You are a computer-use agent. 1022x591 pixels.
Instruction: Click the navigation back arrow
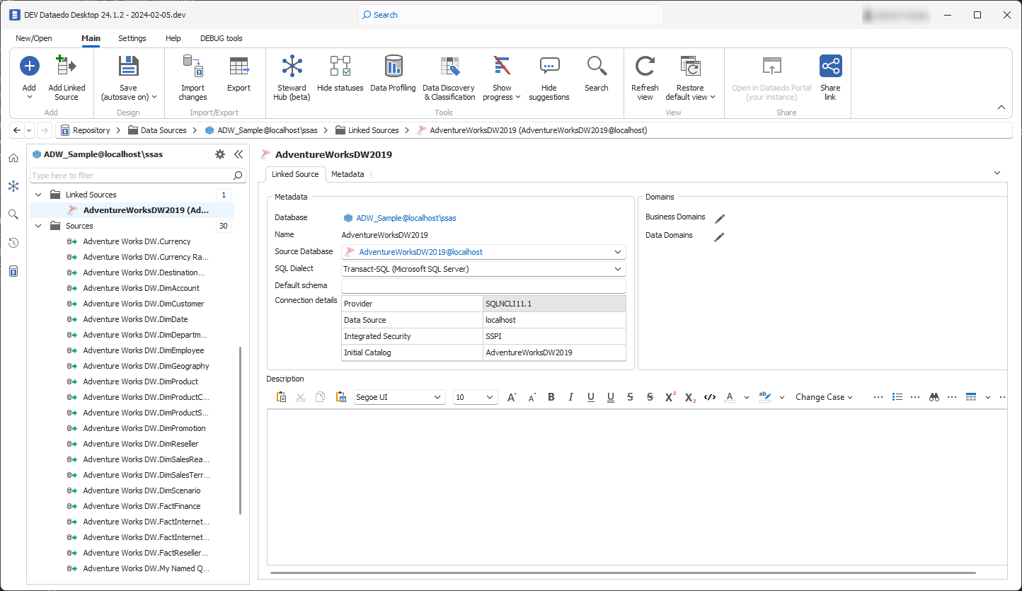click(17, 130)
